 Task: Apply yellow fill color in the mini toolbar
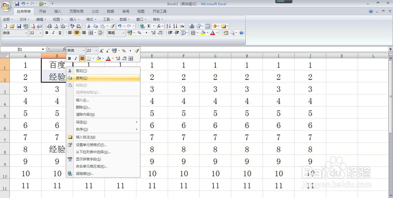[x=99, y=58]
